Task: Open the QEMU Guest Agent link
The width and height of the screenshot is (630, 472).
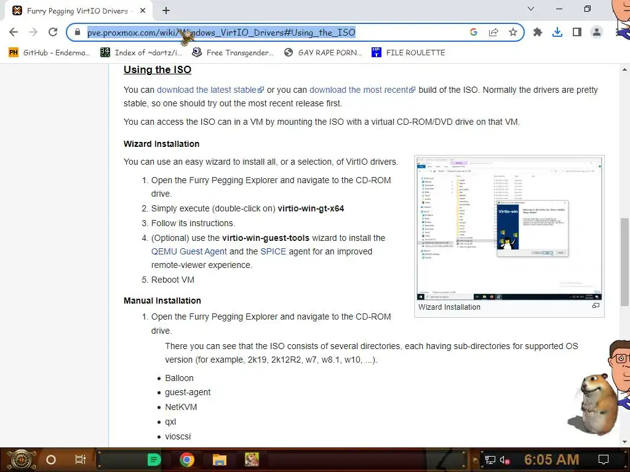Action: [189, 251]
